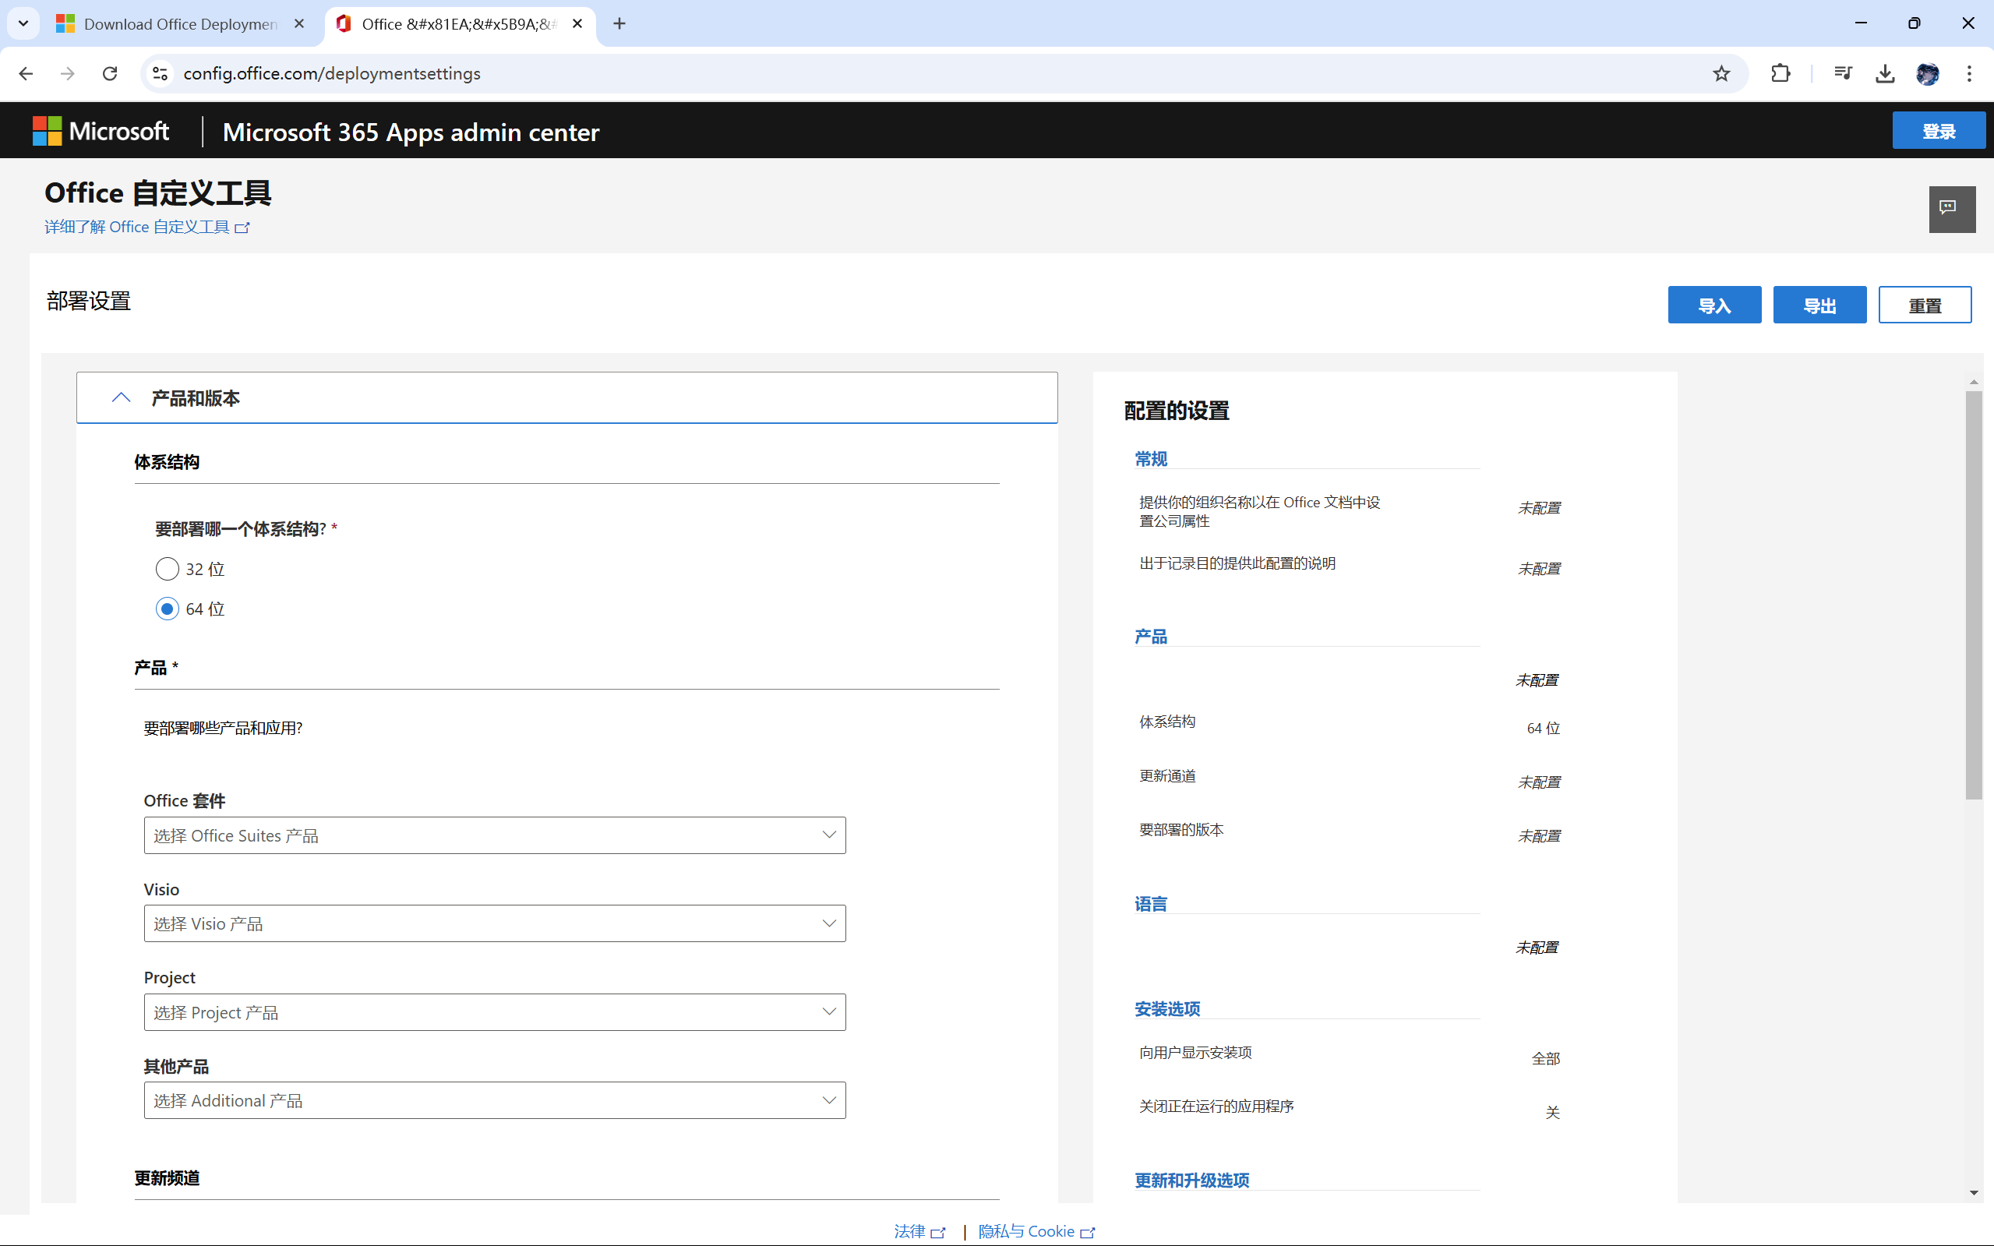Click the Microsoft logo

point(101,131)
